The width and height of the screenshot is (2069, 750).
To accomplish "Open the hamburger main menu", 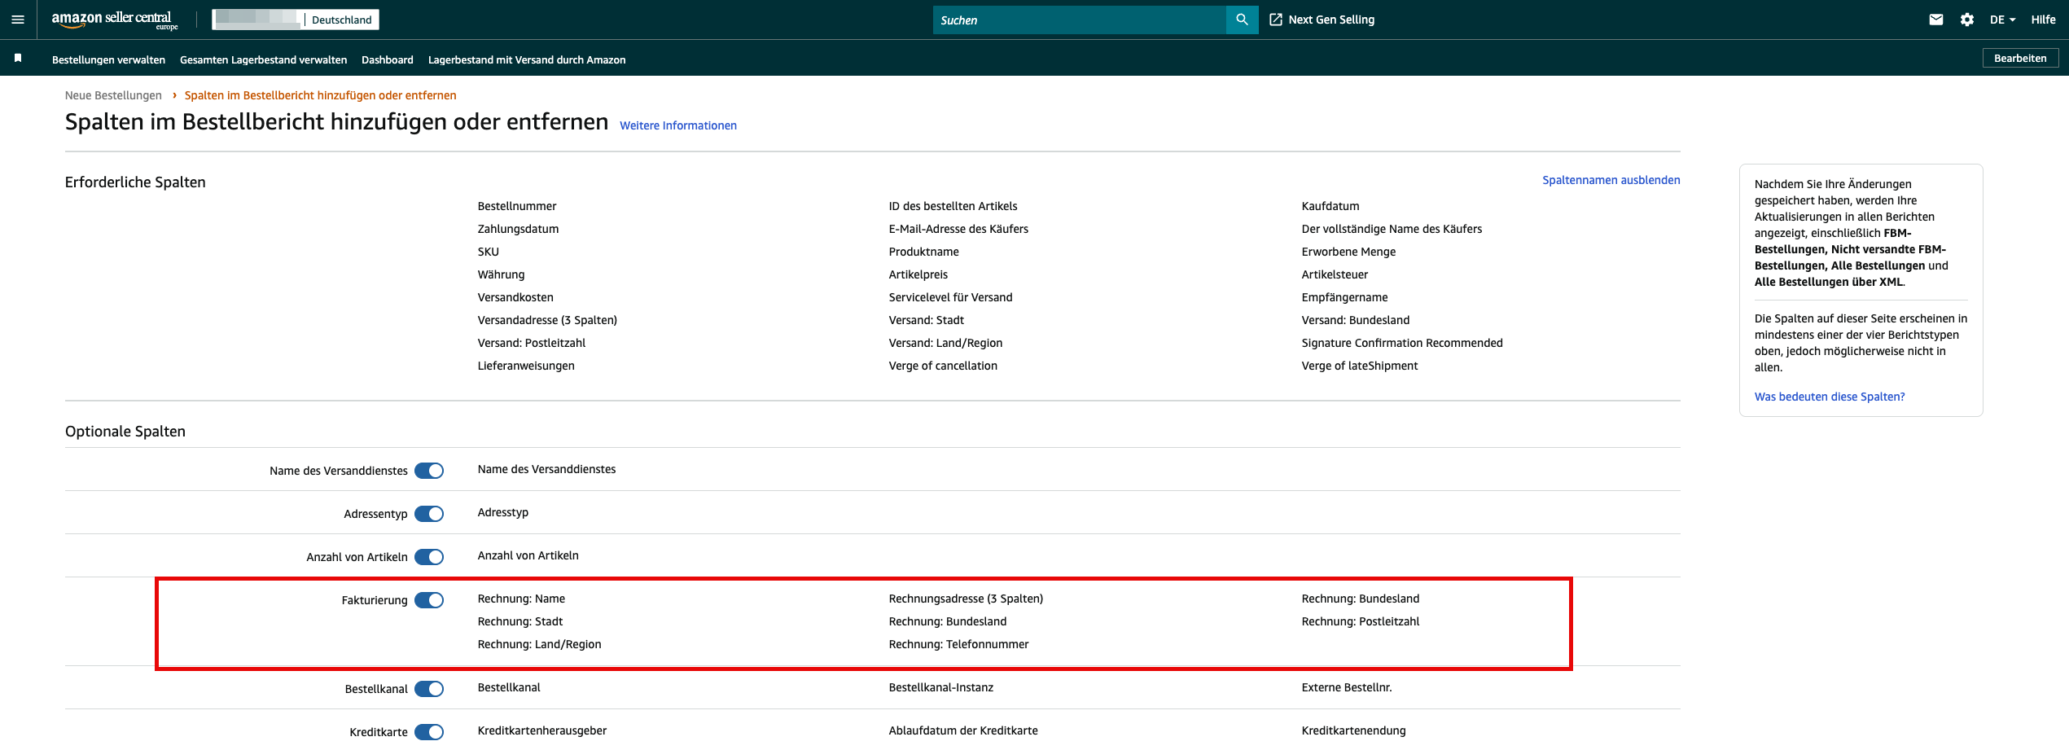I will click(x=18, y=20).
